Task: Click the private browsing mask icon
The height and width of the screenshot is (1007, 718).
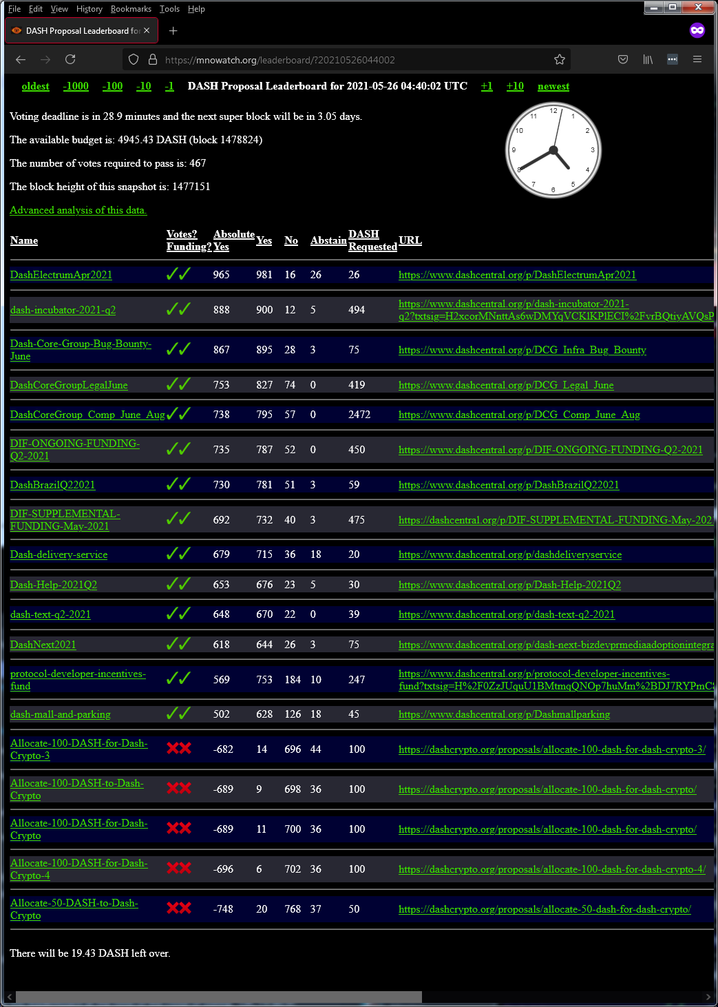Action: (697, 30)
